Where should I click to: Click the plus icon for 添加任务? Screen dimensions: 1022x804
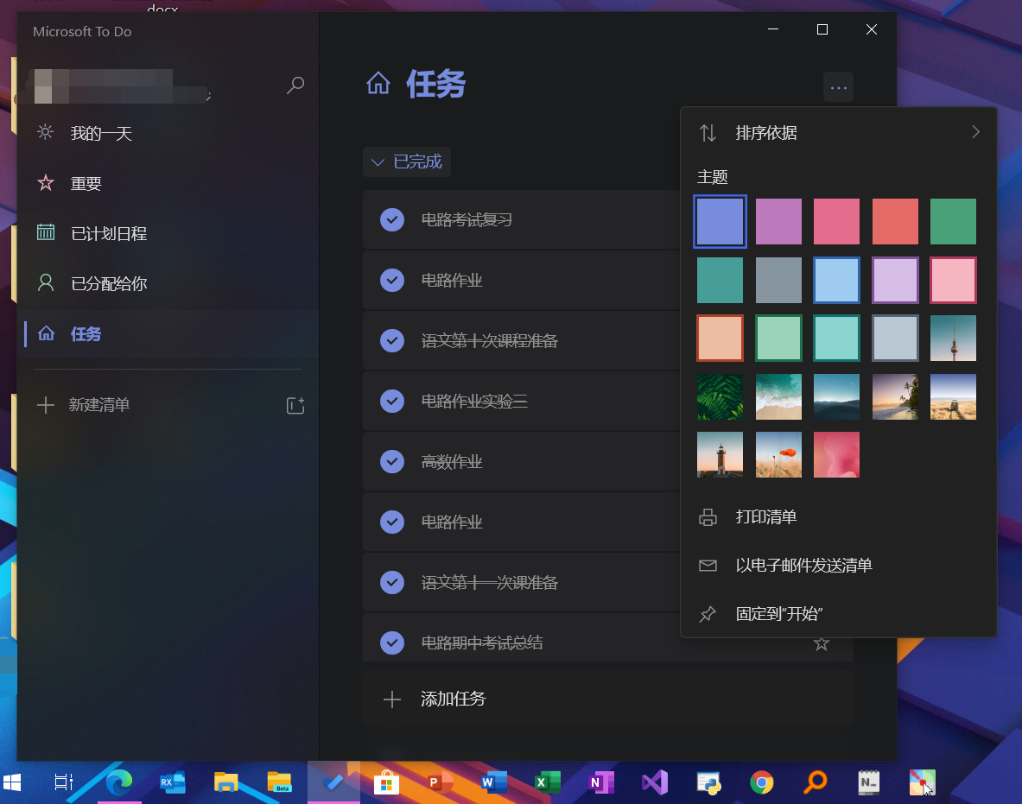(x=391, y=700)
